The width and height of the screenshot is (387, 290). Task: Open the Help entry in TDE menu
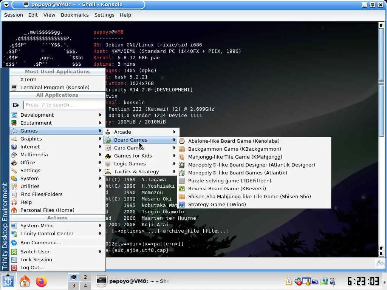tap(57, 202)
